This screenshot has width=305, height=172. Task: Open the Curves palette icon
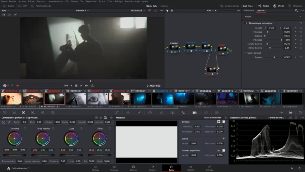(116, 113)
